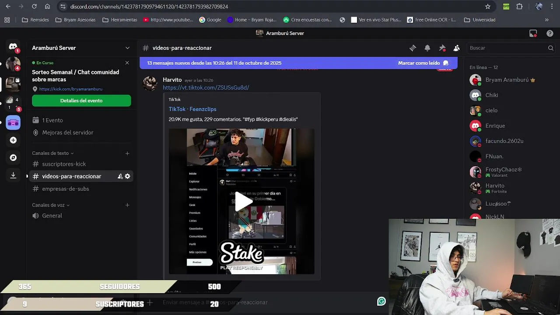This screenshot has width=560, height=315.
Task: Click the Google bookmark
Action: (x=210, y=20)
